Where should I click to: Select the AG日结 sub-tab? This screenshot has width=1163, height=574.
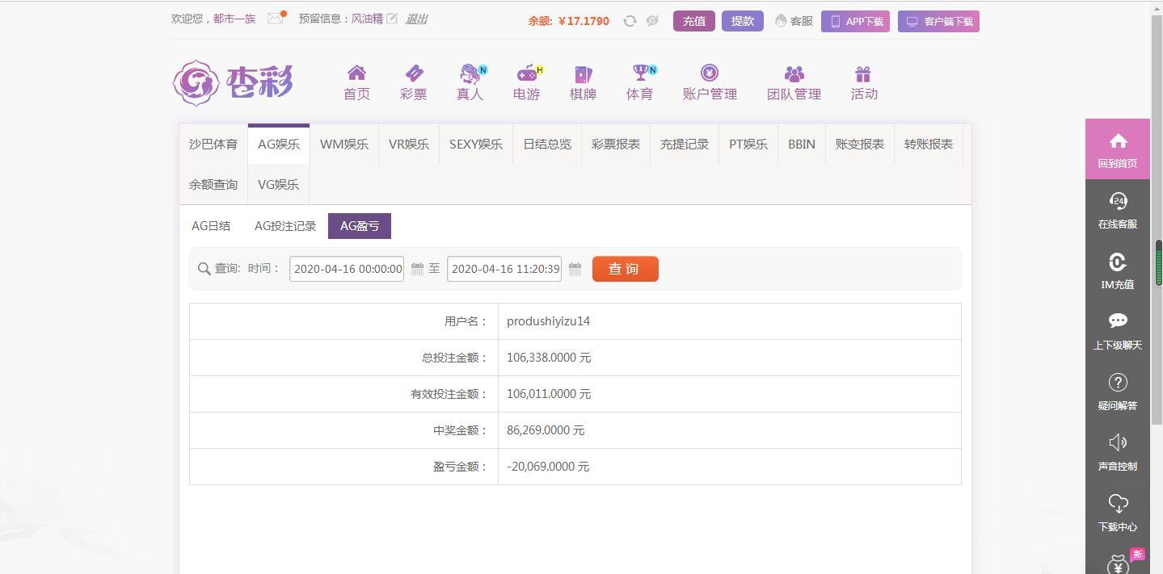tap(211, 226)
